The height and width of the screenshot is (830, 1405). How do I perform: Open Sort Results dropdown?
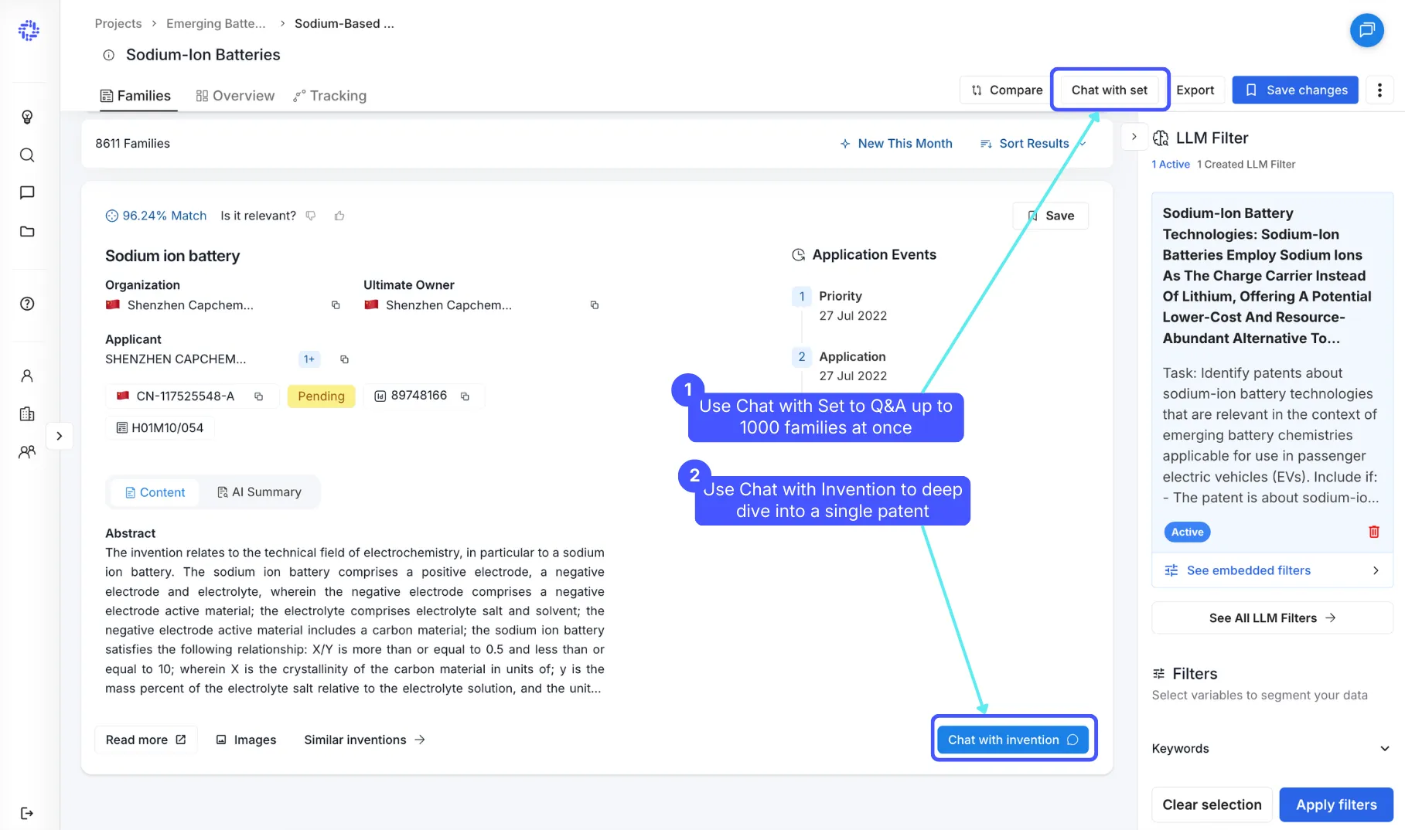1033,144
